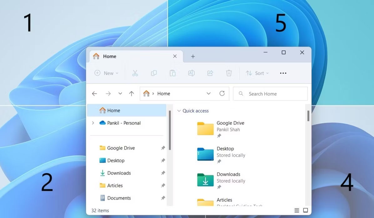Click the Copy icon

pos(154,73)
